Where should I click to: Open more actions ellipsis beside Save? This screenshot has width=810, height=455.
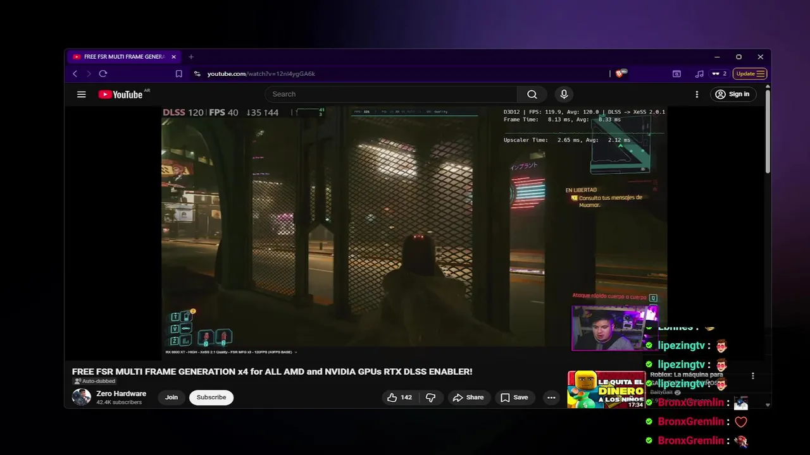(x=551, y=397)
